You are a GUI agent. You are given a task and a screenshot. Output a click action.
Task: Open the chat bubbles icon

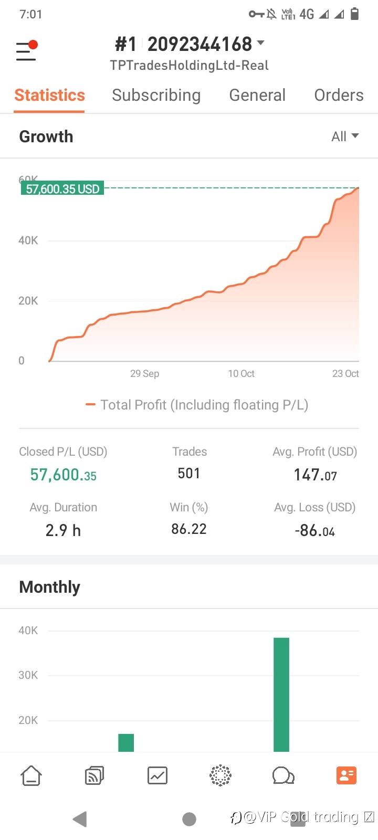click(283, 775)
